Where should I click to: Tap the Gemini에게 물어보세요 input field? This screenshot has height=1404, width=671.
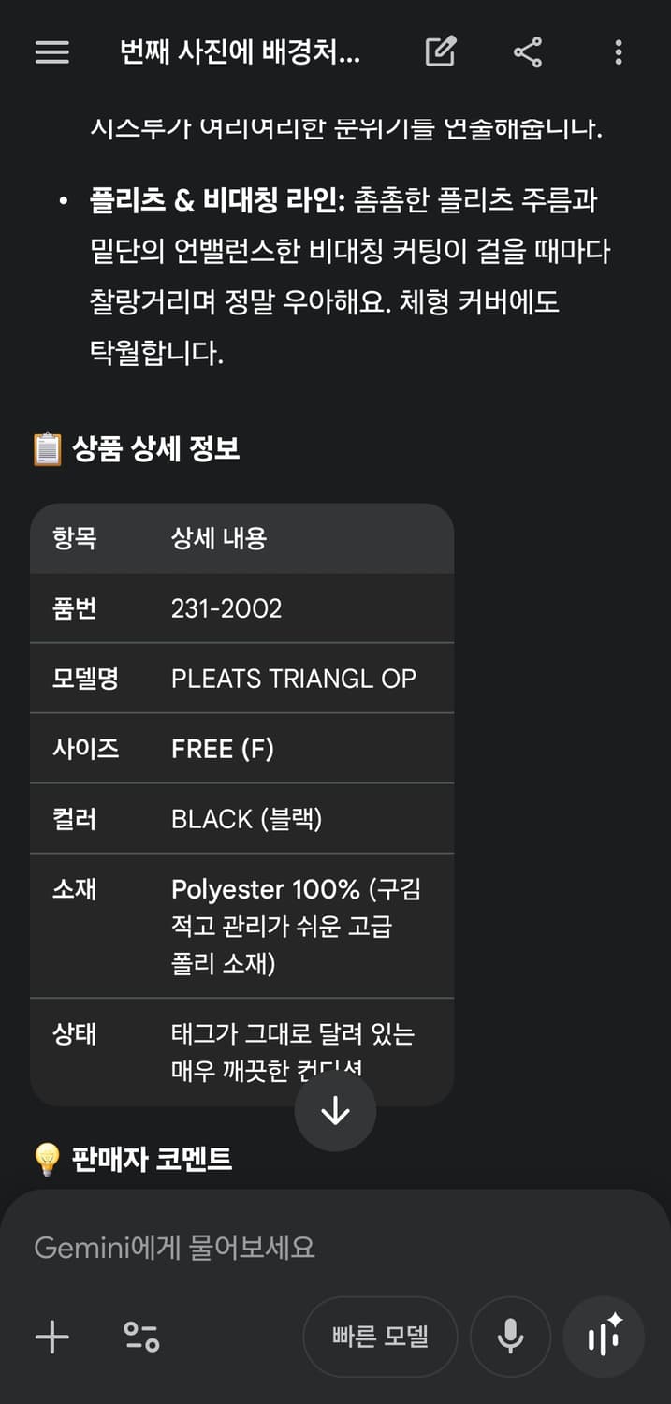[x=281, y=1248]
